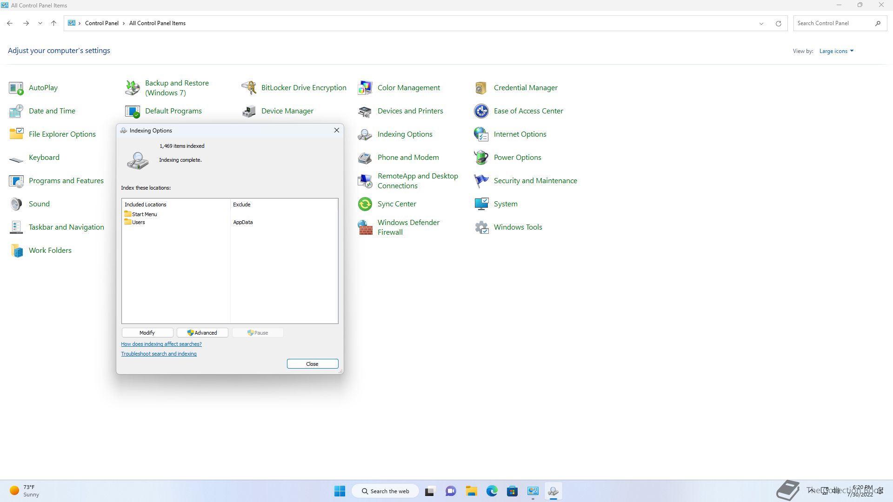This screenshot has width=893, height=502.
Task: Open File Explorer Options icon
Action: pyautogui.click(x=16, y=134)
